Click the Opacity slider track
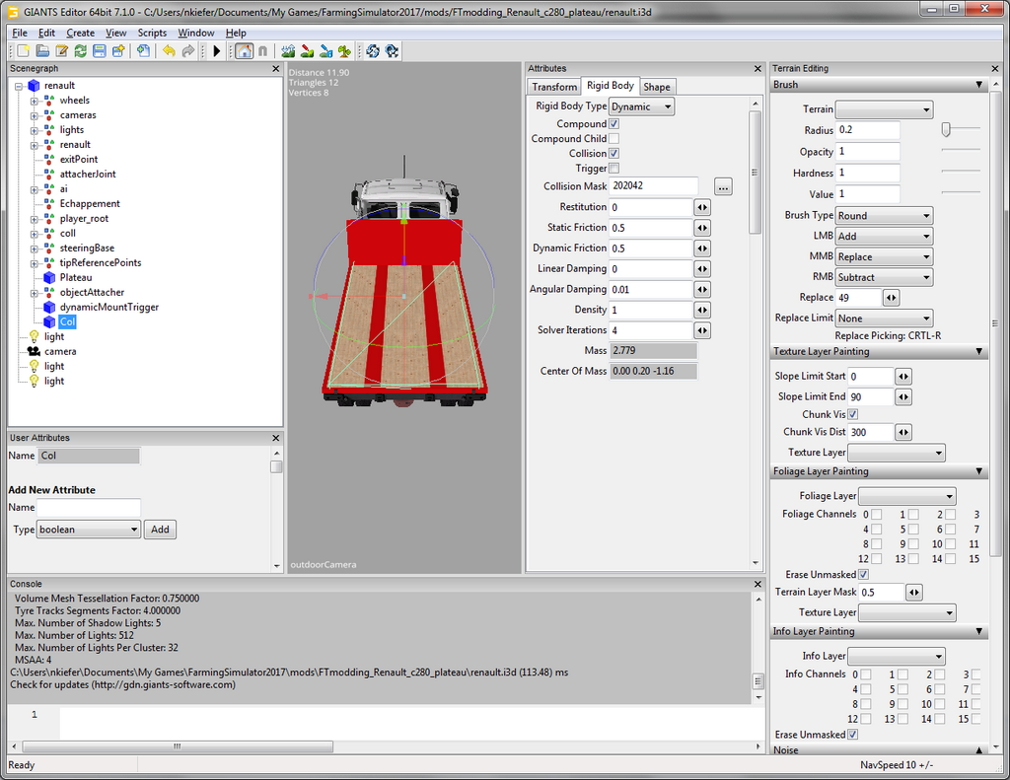Image resolution: width=1010 pixels, height=780 pixels. [961, 150]
